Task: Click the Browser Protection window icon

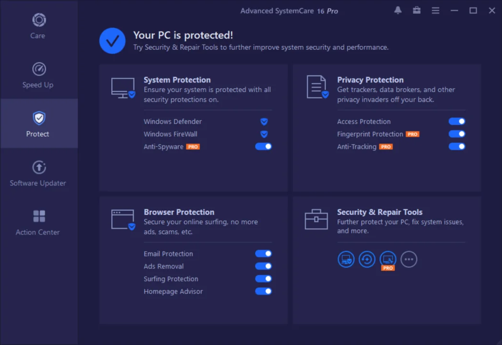Action: 123,220
